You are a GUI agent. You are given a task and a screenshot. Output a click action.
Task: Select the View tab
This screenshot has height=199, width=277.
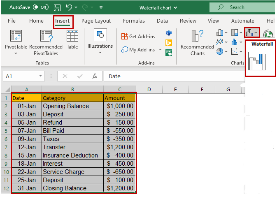click(x=213, y=21)
